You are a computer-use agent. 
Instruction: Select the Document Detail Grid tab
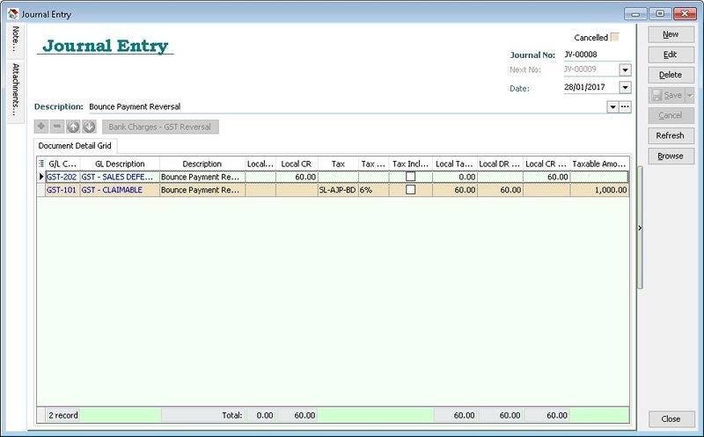point(75,146)
